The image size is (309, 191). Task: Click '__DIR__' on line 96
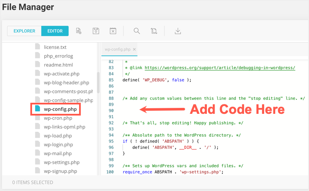pyautogui.click(x=188, y=148)
